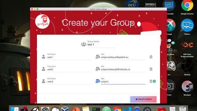Edit the mail field sufyan.kerboua@epitech.eu
Screen dimensions: 197x111
(123, 57)
